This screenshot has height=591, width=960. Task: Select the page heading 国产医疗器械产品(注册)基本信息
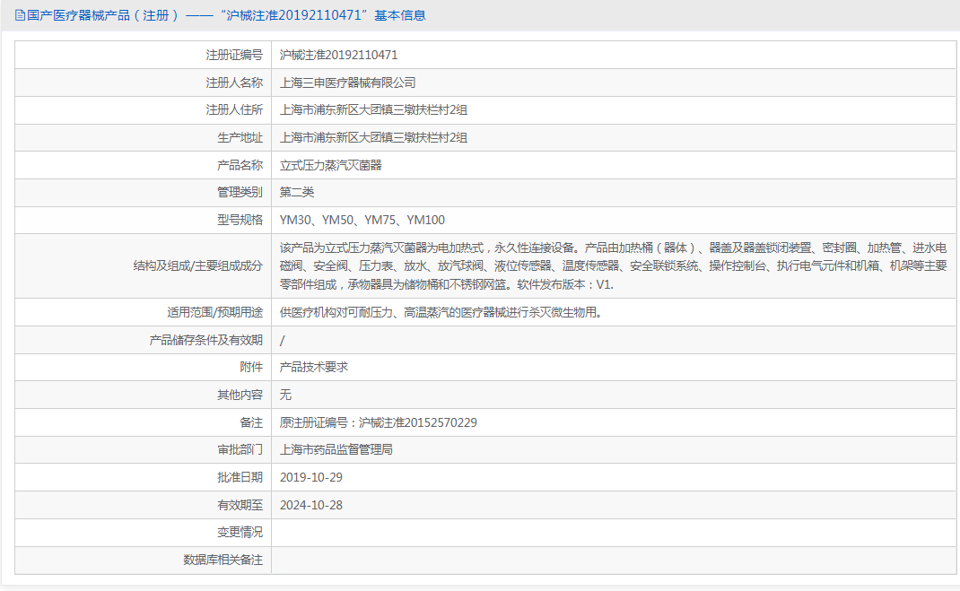pyautogui.click(x=226, y=15)
